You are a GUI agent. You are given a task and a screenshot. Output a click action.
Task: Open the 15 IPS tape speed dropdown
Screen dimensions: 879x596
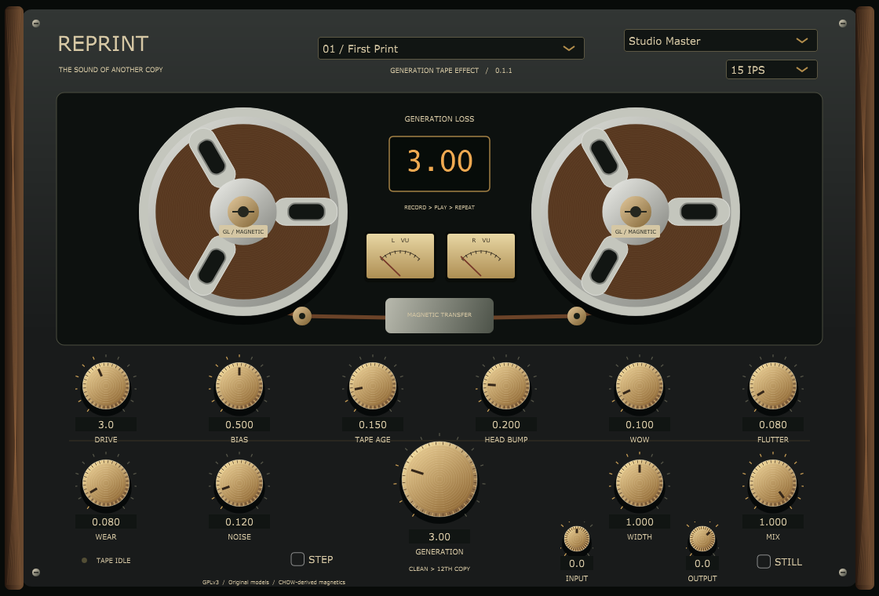[x=771, y=70]
